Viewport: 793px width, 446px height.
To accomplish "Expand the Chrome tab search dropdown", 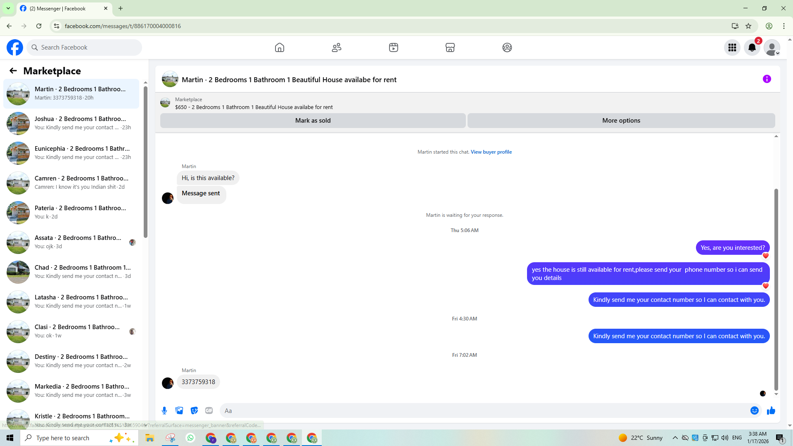I will (x=8, y=8).
